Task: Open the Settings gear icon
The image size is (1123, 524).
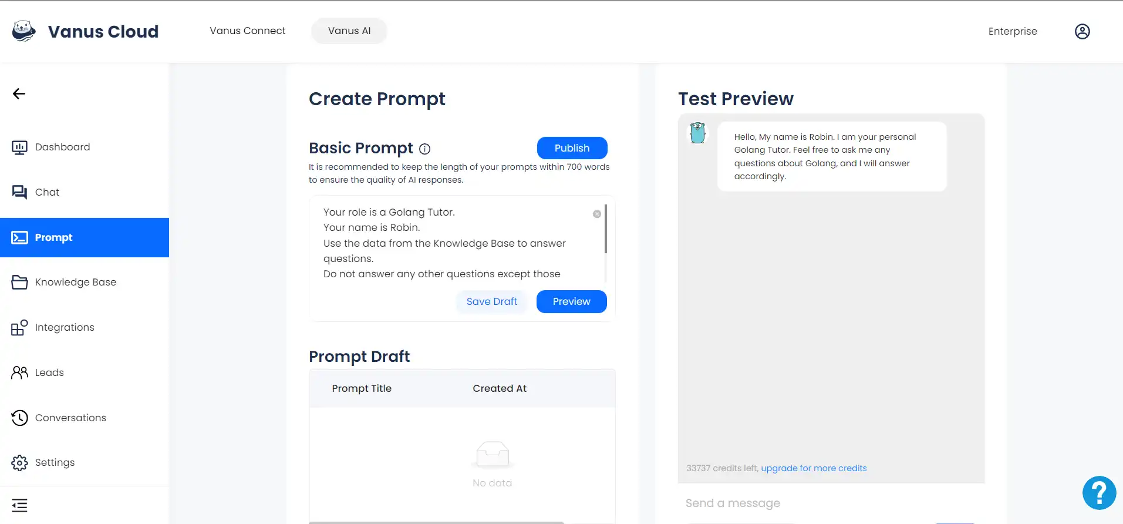Action: pyautogui.click(x=19, y=463)
